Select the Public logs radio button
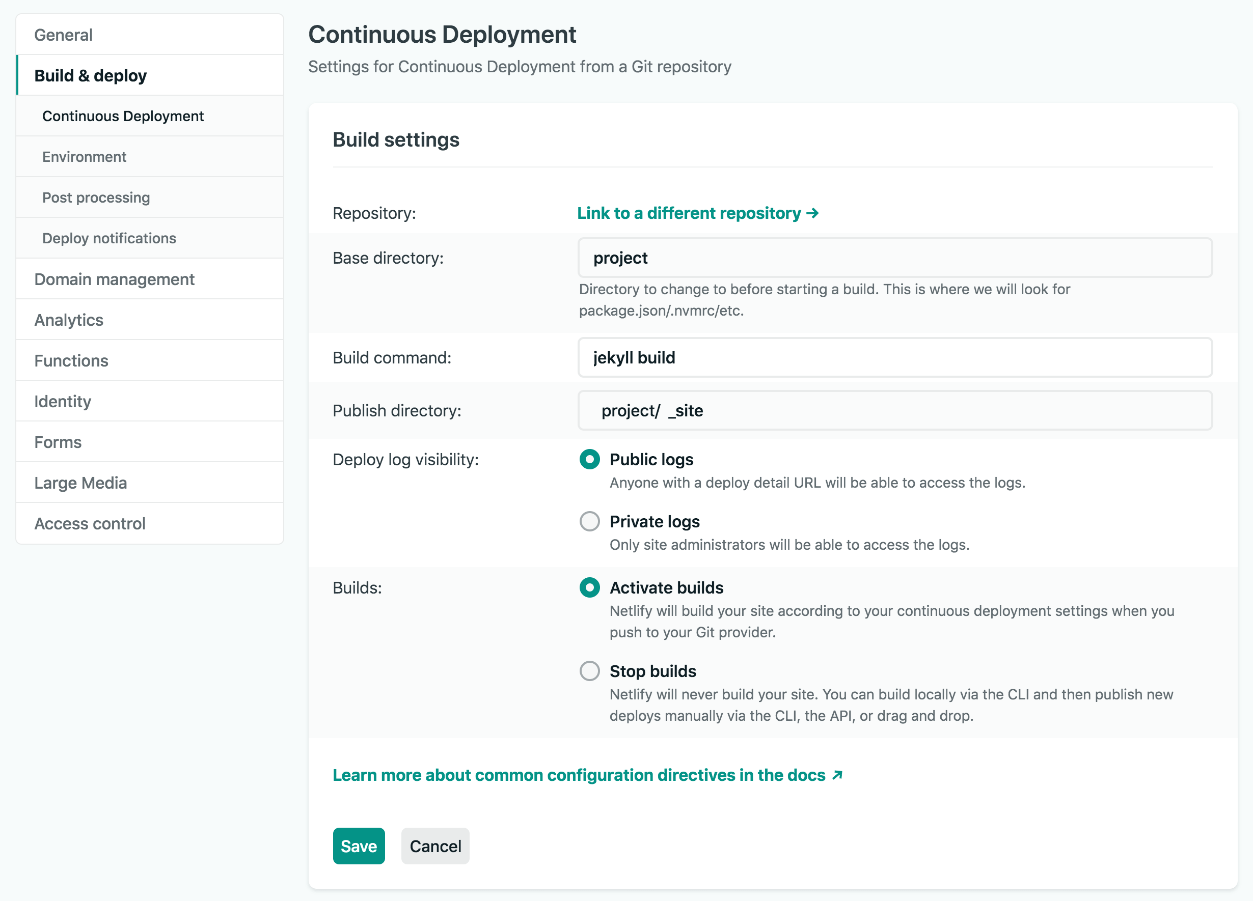 pos(589,459)
